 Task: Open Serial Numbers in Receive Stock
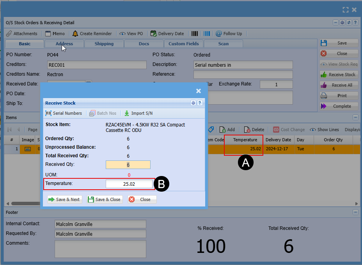pyautogui.click(x=64, y=113)
